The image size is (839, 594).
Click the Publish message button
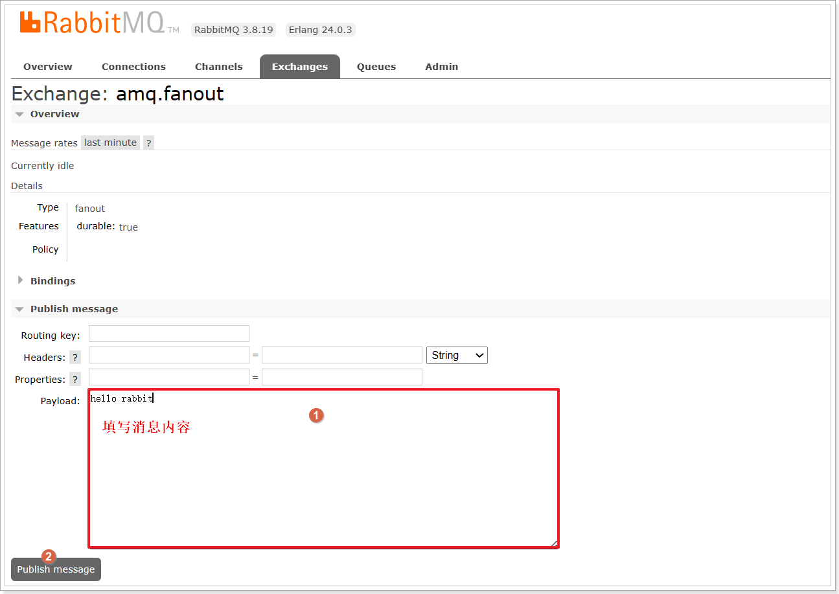[56, 569]
